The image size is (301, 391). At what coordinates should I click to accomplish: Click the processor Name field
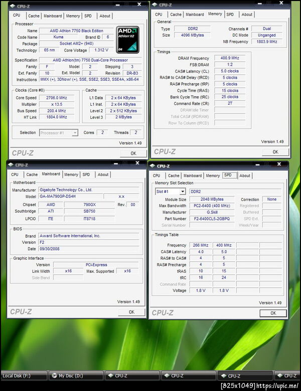[76, 31]
